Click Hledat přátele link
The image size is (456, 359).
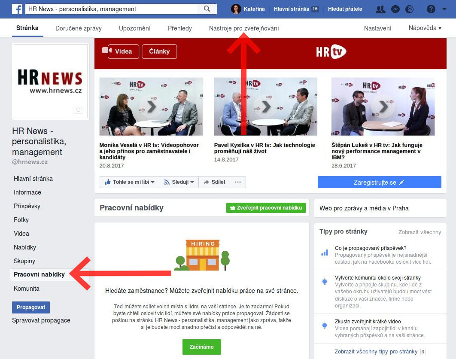pos(345,9)
